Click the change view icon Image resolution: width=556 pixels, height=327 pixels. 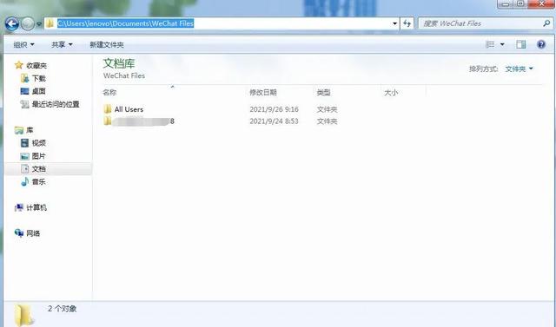point(490,44)
